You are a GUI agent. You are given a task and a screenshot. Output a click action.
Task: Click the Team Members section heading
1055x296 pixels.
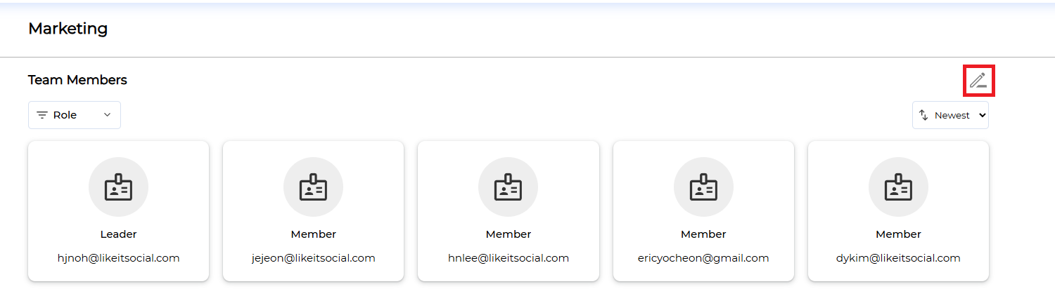pyautogui.click(x=77, y=80)
